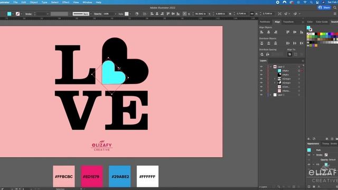Click the #ED1E79 pink color square
Screen dimensions: 338x190
(92, 176)
